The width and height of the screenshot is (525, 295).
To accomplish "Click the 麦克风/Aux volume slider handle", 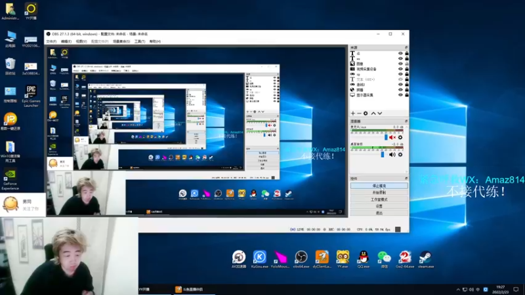I will pyautogui.click(x=386, y=138).
